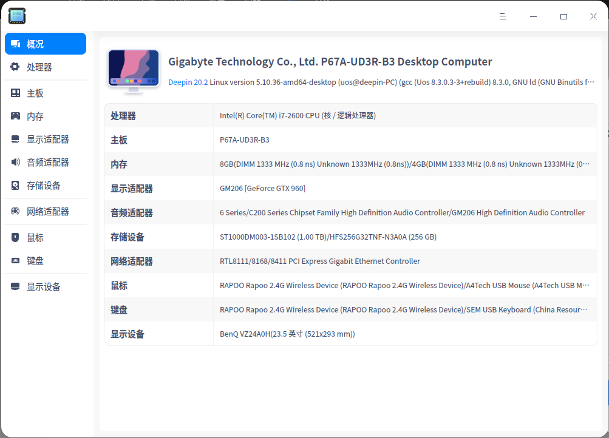Click the 主板 motherboard icon in sidebar
This screenshot has height=438, width=609.
click(x=15, y=93)
